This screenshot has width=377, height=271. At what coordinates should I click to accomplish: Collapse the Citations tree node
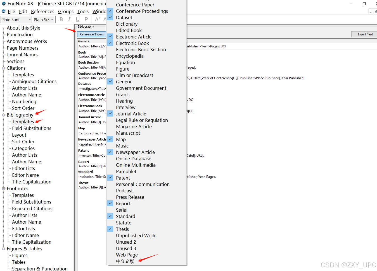point(4,68)
